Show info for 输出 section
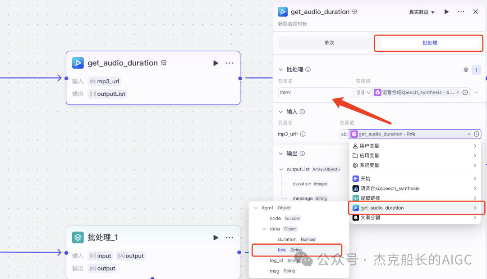 (302, 153)
